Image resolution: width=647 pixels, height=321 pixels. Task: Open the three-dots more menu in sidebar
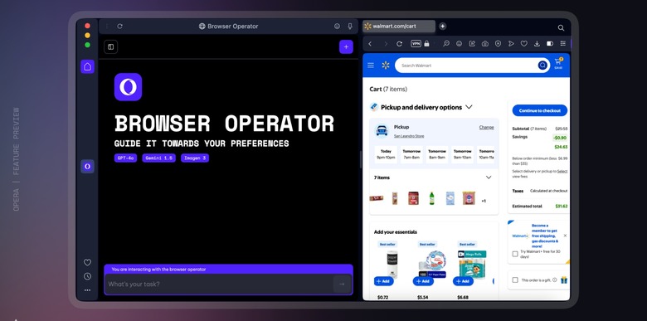87,290
